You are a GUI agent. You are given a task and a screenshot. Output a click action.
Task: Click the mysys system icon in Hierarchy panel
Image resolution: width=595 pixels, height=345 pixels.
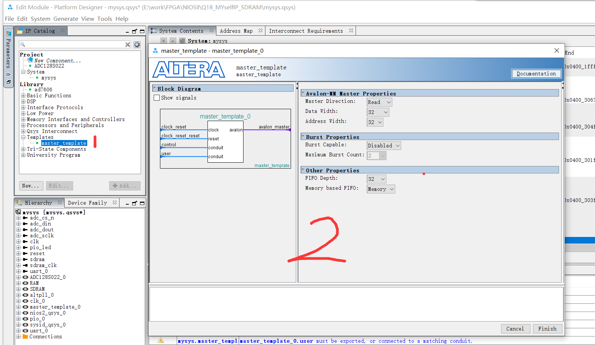pos(18,212)
